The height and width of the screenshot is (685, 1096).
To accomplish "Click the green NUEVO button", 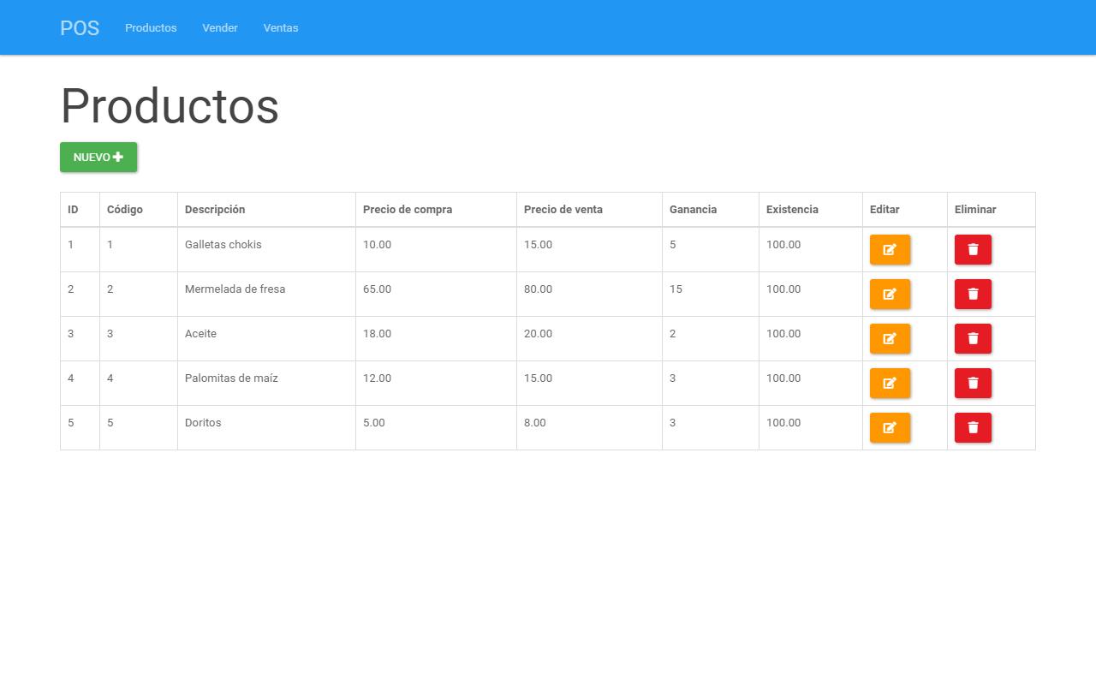I will tap(98, 158).
